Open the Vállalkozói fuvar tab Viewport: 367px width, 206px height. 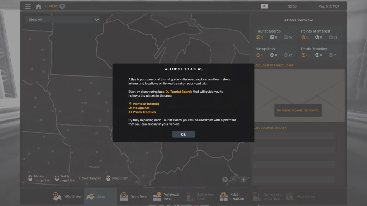(x=167, y=196)
